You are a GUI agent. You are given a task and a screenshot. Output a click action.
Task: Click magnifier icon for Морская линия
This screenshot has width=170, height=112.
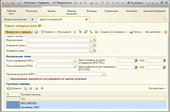tap(95, 40)
